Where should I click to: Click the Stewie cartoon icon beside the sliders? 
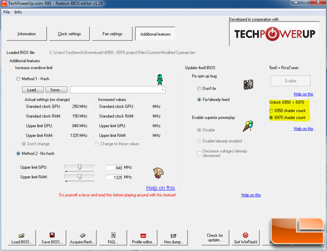coord(159,173)
